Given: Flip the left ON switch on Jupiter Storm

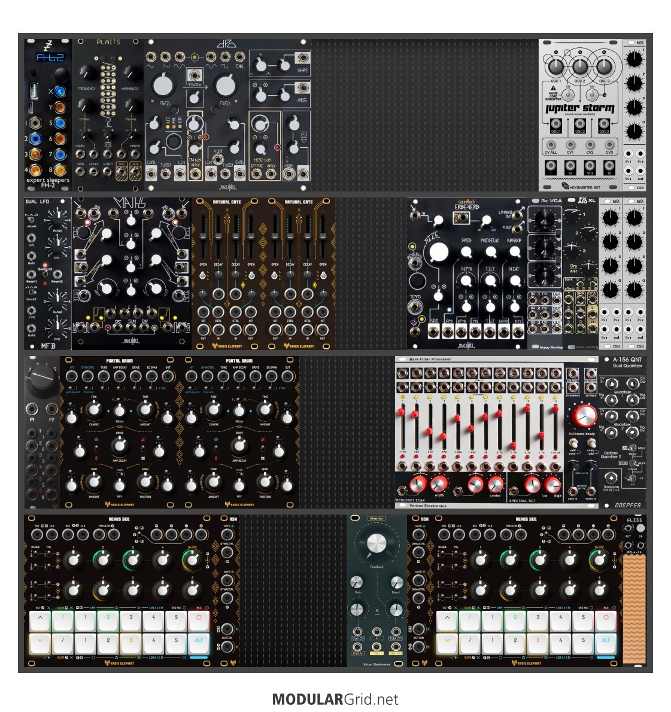Looking at the screenshot, I should click(568, 95).
